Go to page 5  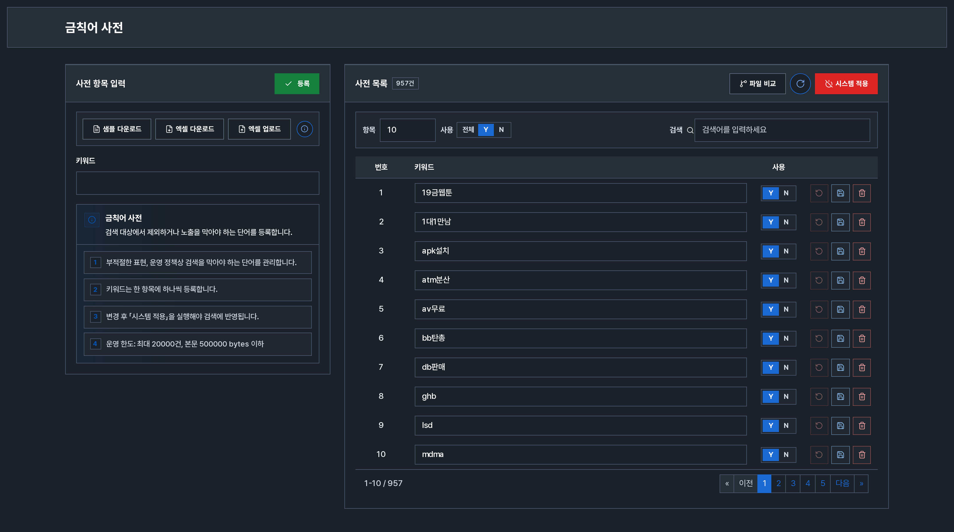coord(823,483)
